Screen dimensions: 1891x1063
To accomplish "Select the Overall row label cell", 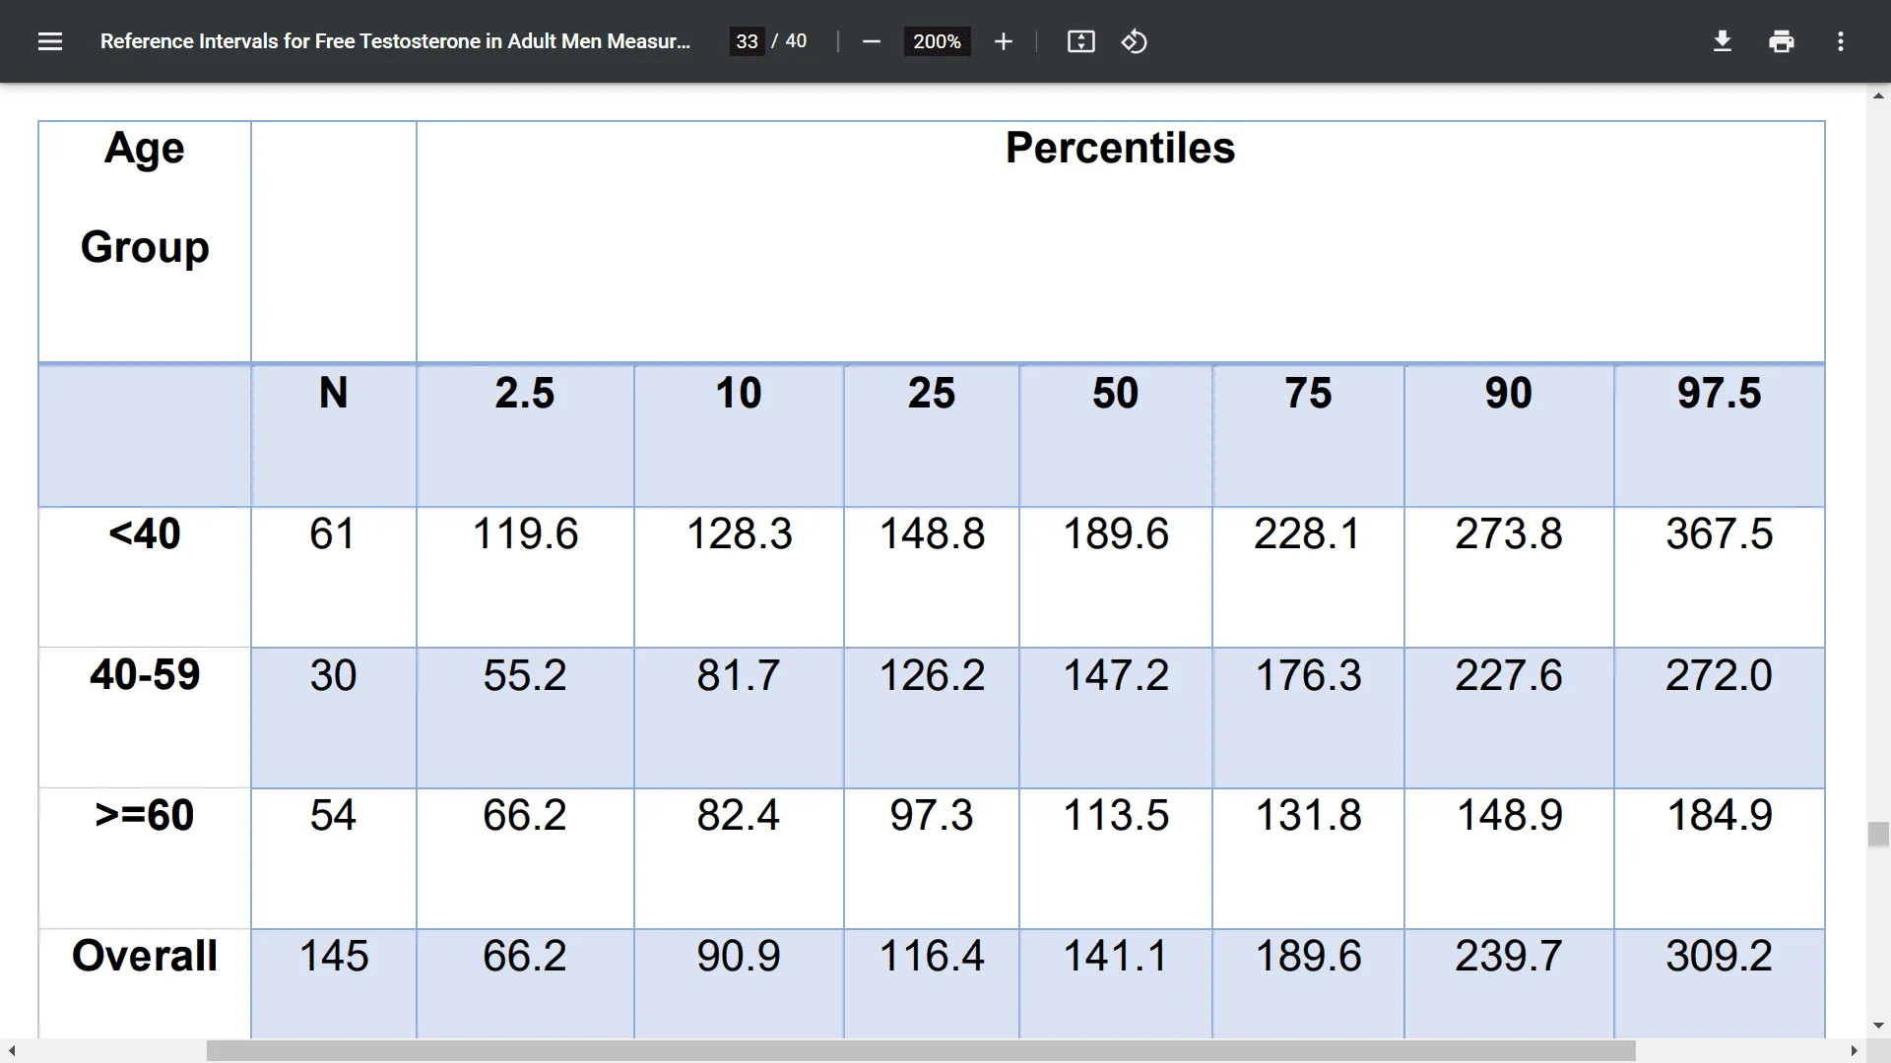I will 144,955.
